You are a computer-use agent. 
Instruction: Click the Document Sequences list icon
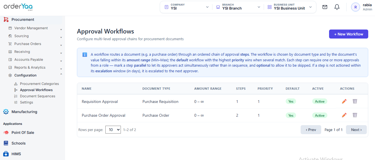point(16,96)
